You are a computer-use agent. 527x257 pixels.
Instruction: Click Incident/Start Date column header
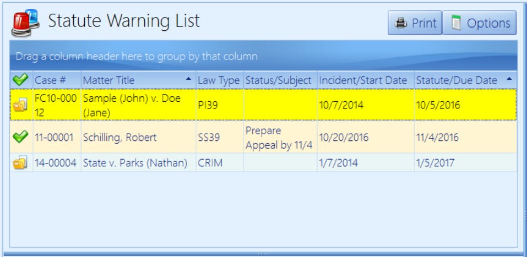coord(363,80)
